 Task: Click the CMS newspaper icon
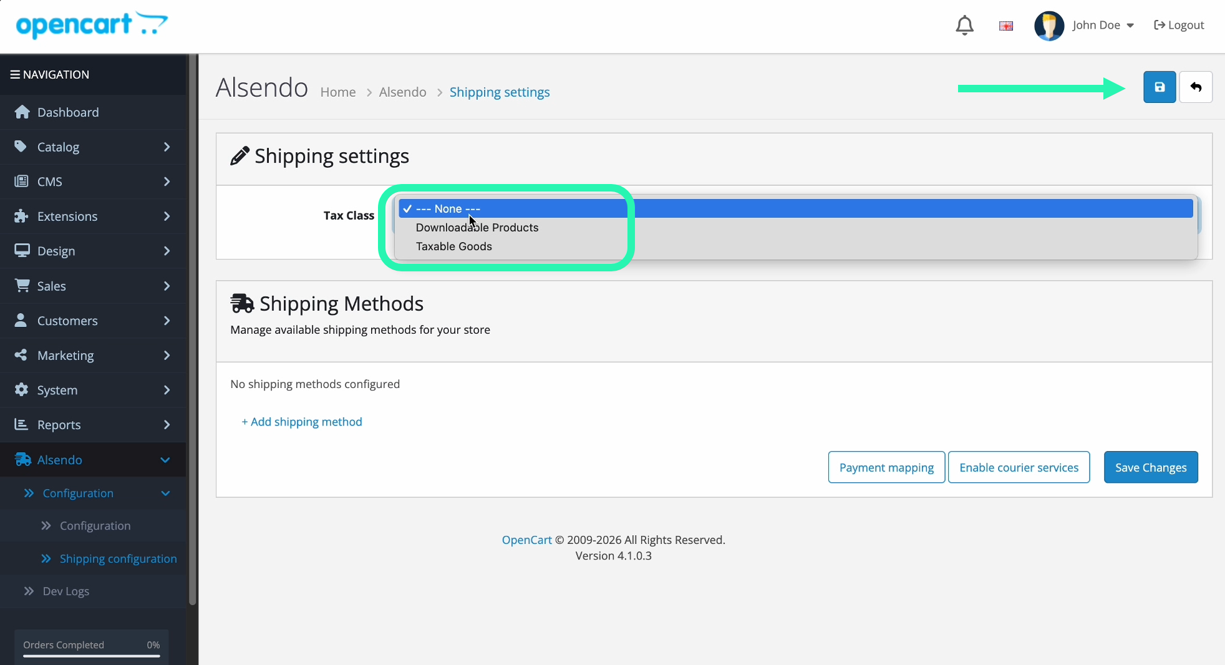(x=21, y=182)
